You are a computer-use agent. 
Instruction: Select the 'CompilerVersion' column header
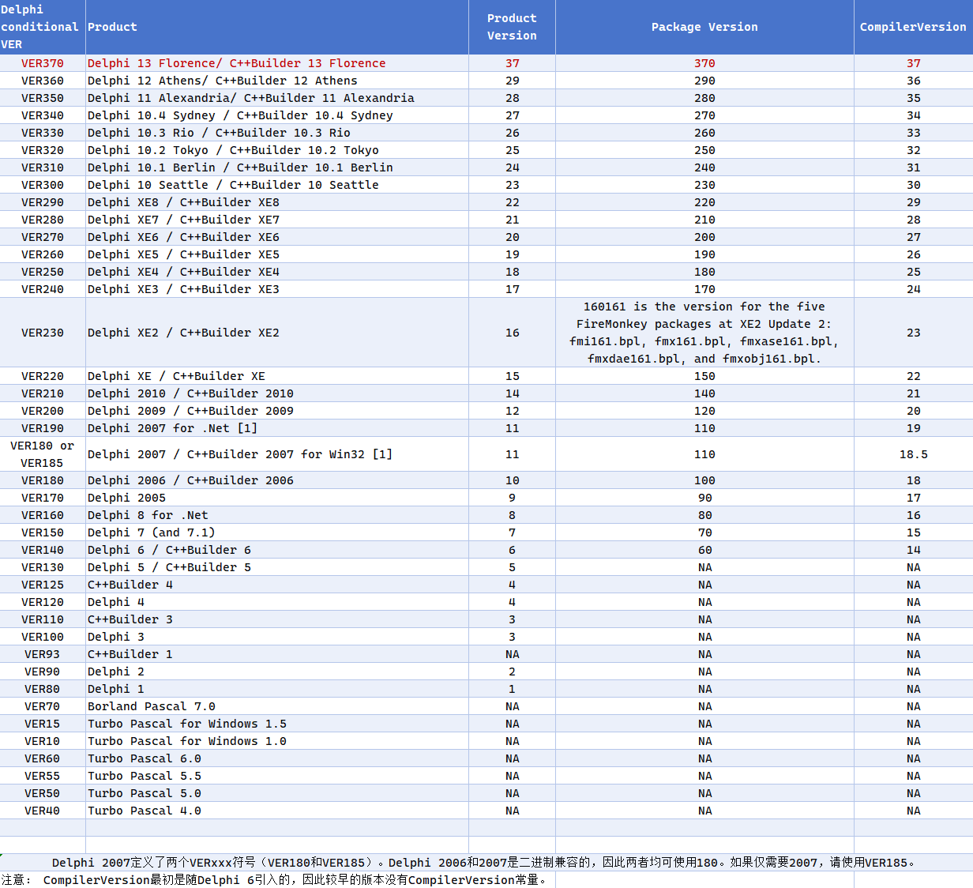tap(913, 27)
